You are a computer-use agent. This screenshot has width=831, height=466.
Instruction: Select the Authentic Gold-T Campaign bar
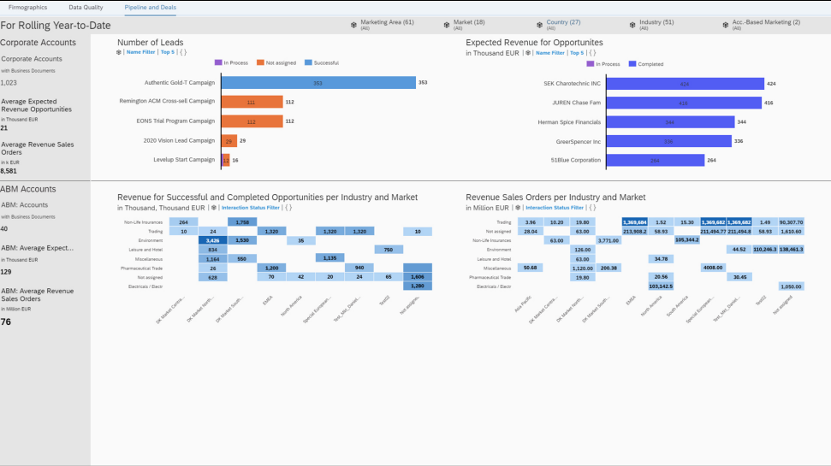[318, 83]
